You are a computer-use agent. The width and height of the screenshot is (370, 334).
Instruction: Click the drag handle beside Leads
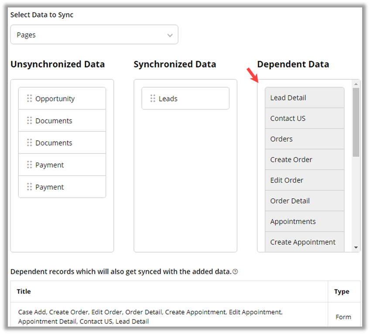pos(153,99)
